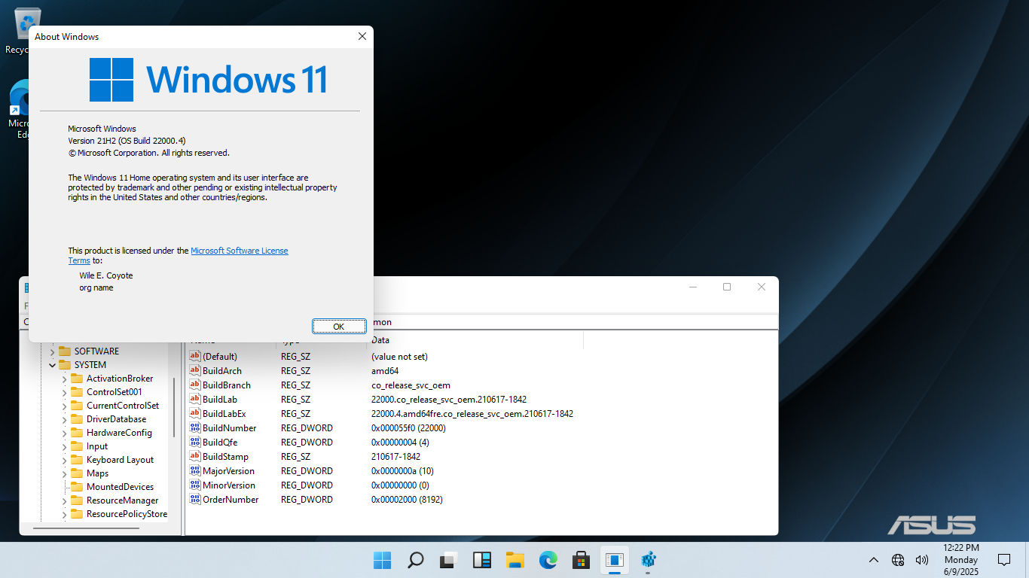The width and height of the screenshot is (1029, 578).
Task: Expand the SOFTWARE registry key
Action: [53, 351]
